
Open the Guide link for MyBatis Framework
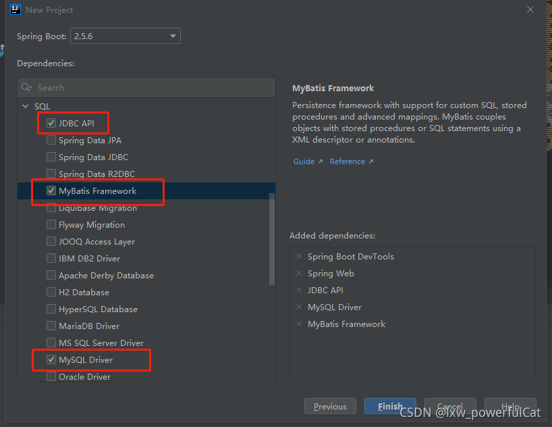pos(304,161)
